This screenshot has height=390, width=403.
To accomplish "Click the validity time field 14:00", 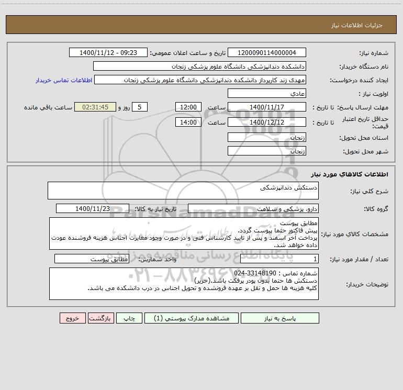I will pos(188,122).
